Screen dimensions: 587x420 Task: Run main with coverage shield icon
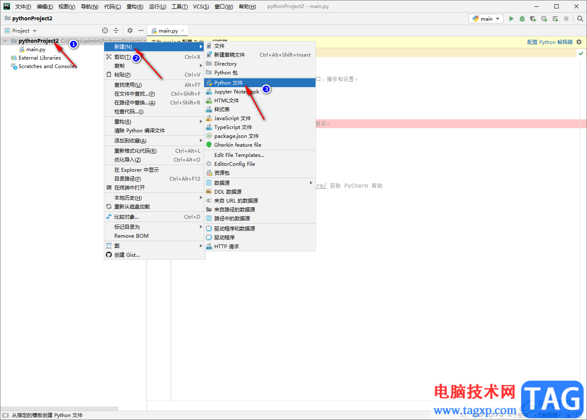(x=533, y=19)
